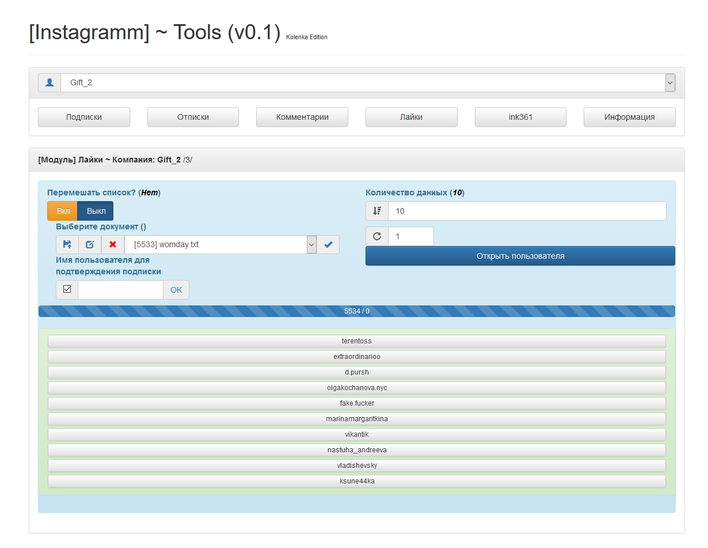The height and width of the screenshot is (548, 708).
Task: Click the Перемешать список label
Action: click(x=104, y=192)
